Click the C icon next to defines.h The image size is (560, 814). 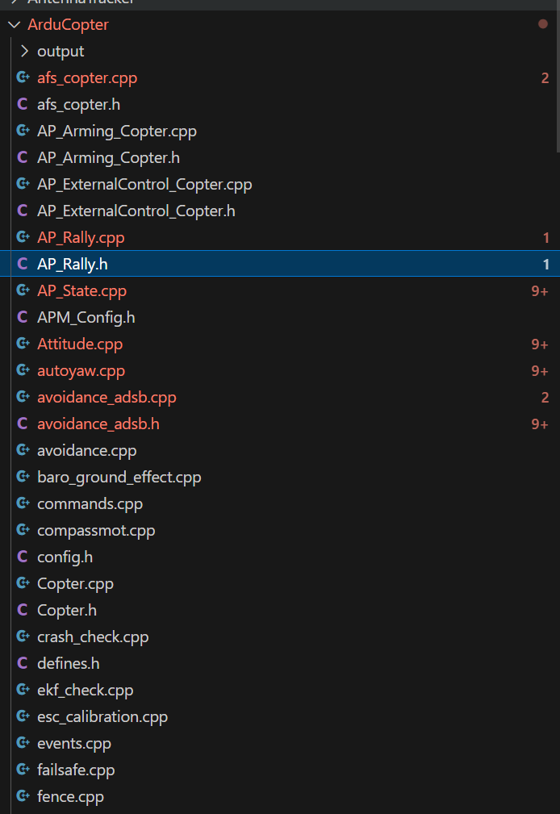tap(22, 663)
